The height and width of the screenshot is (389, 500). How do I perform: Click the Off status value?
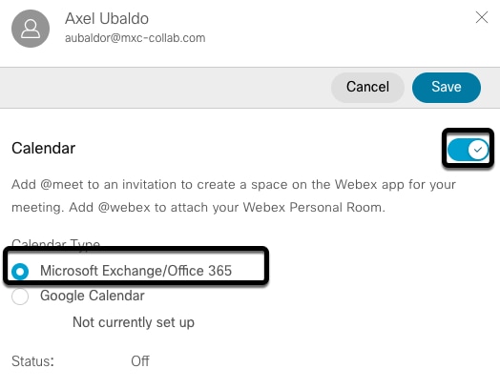[140, 361]
